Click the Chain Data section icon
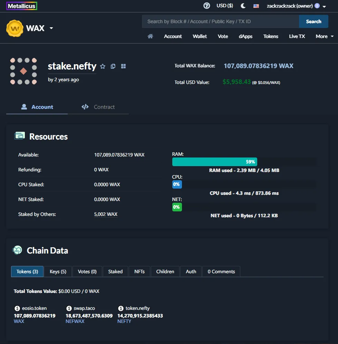 pos(17,250)
